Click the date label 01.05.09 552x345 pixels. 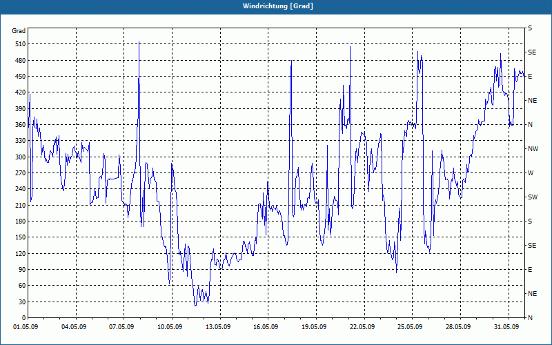click(x=26, y=327)
